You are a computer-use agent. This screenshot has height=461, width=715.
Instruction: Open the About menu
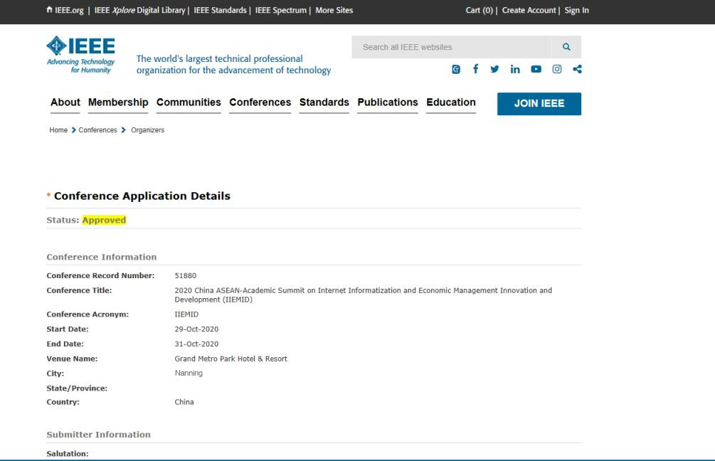click(65, 102)
